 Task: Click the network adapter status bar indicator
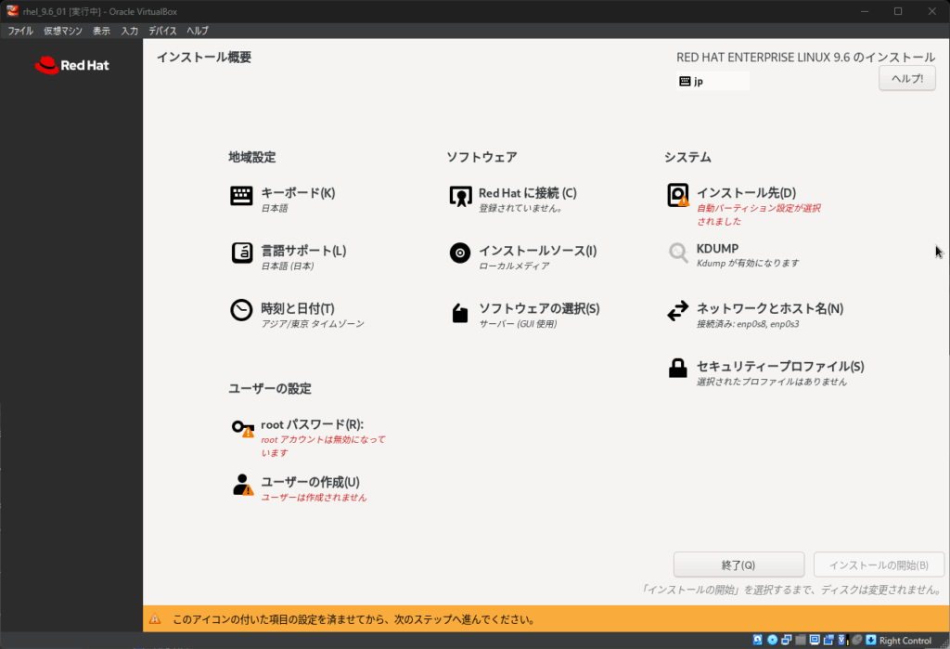787,640
